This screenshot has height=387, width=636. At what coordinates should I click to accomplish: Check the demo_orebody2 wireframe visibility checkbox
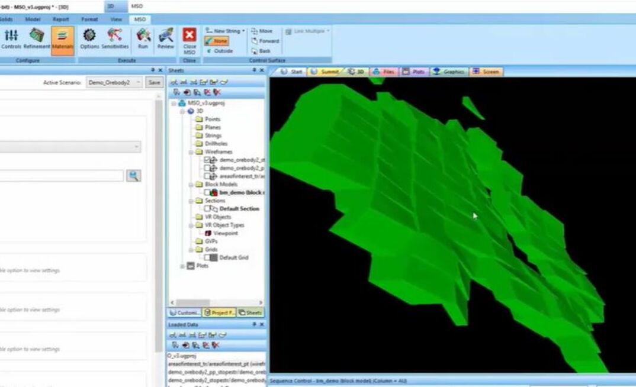click(206, 159)
